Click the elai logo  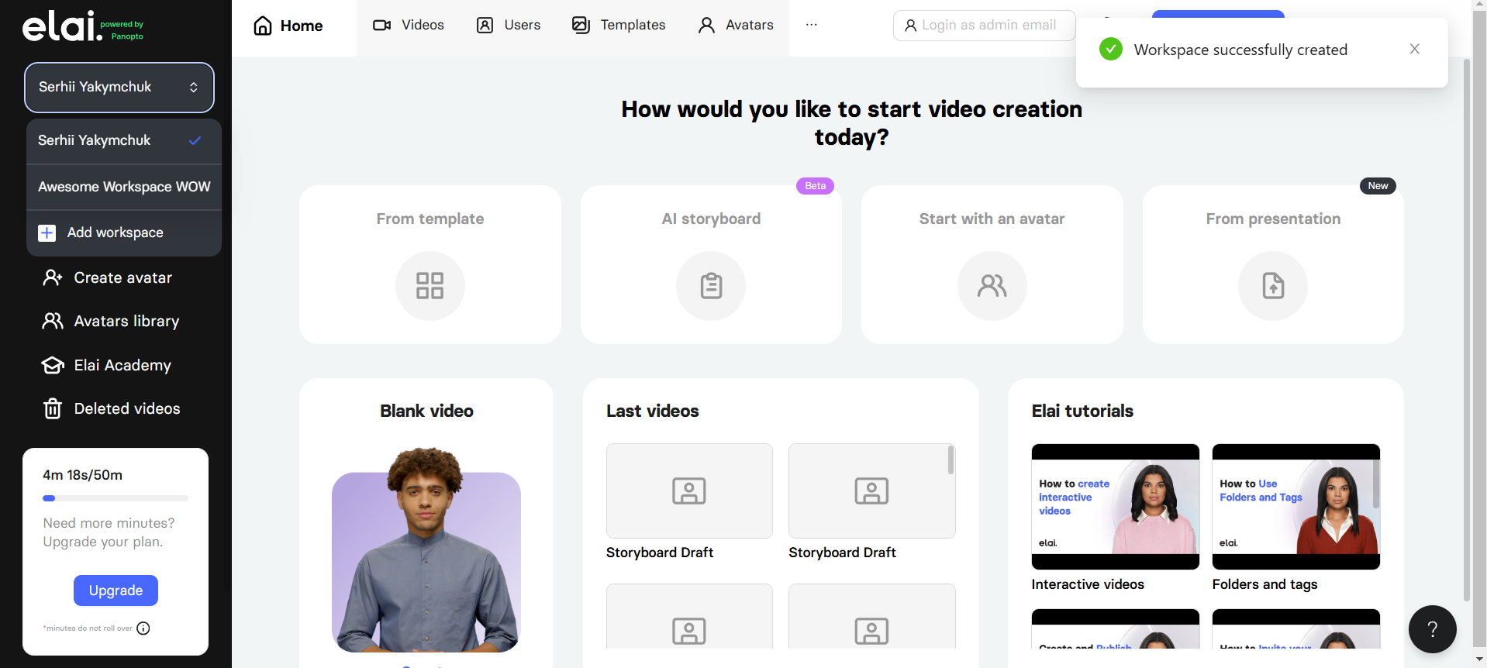click(82, 26)
